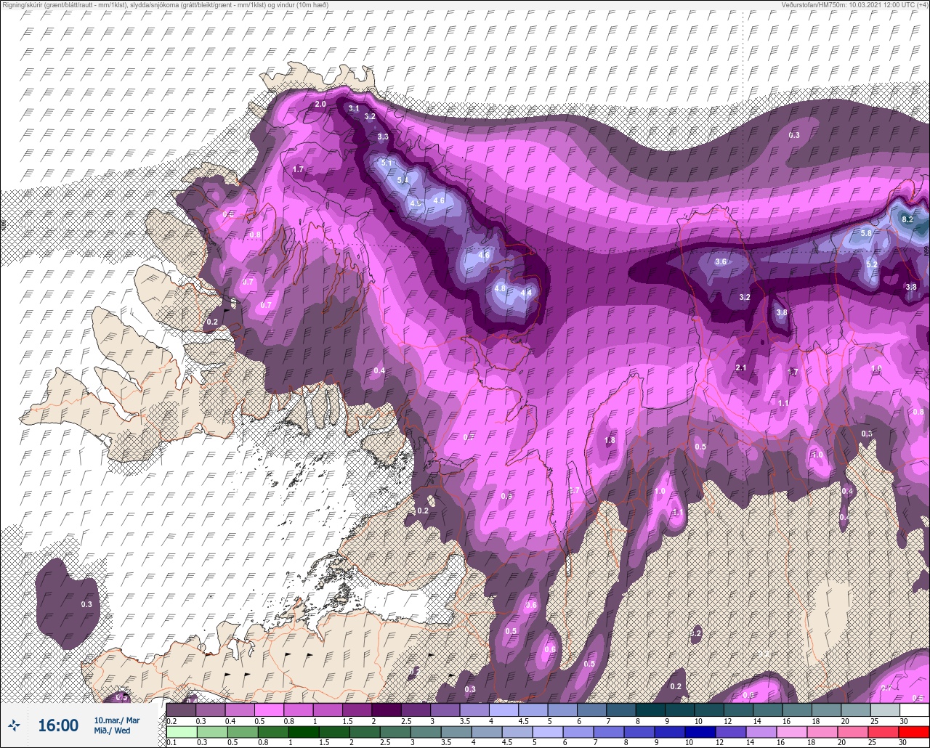
Task: Click the 4.4 precipitation value on the map
Action: pyautogui.click(x=527, y=293)
